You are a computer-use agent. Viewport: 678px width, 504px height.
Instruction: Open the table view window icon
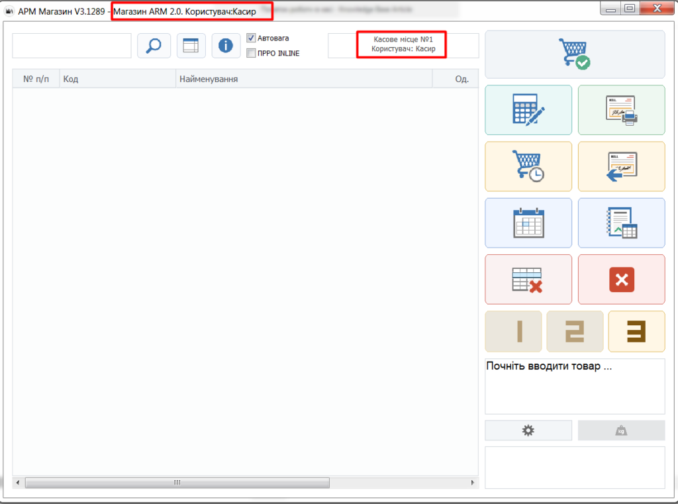pyautogui.click(x=191, y=46)
